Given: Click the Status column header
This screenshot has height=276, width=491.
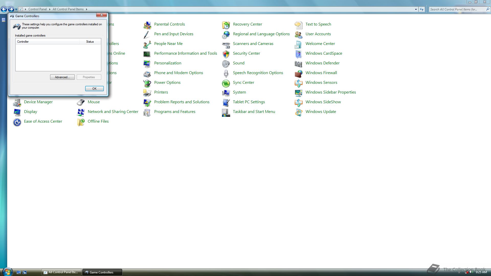Looking at the screenshot, I should click(x=90, y=42).
